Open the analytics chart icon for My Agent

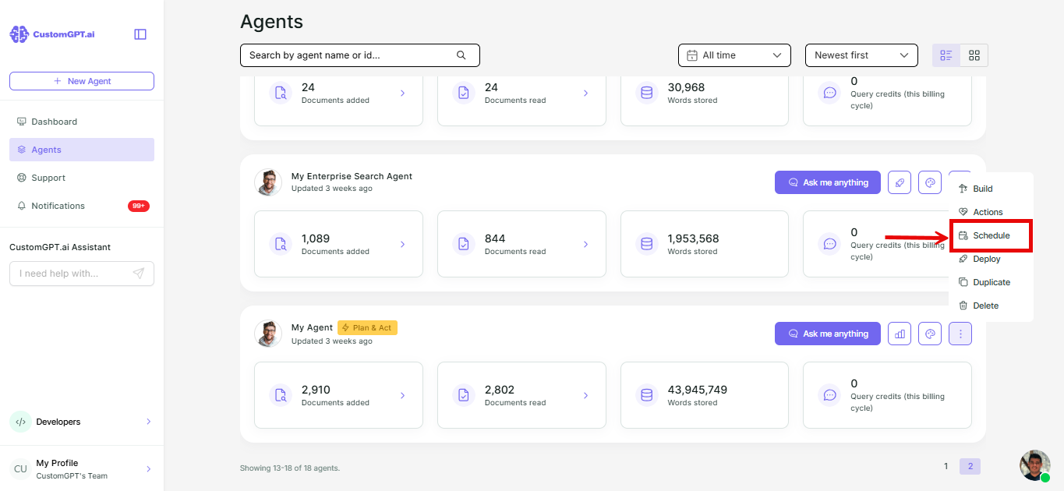point(900,334)
